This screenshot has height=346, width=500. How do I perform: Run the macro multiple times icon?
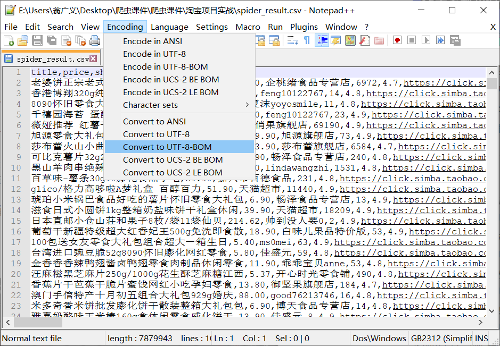click(x=440, y=40)
